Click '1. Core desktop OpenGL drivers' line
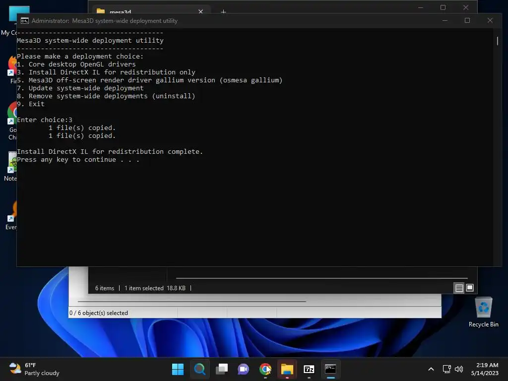The image size is (508, 381). tap(76, 64)
